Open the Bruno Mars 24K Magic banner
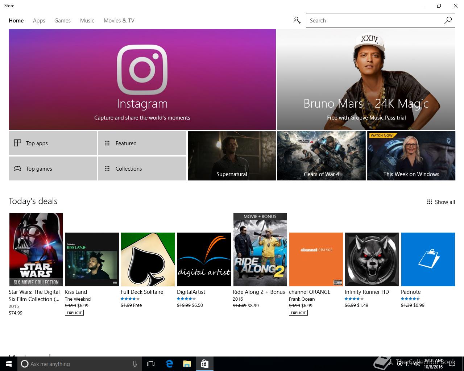464x371 pixels. [366, 79]
